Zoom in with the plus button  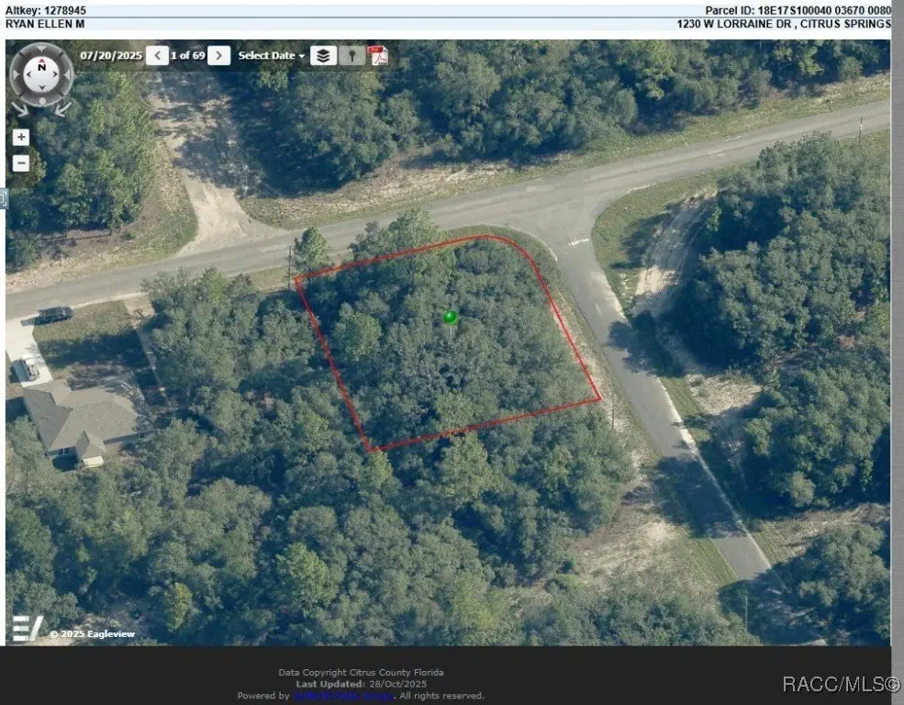pos(21,137)
